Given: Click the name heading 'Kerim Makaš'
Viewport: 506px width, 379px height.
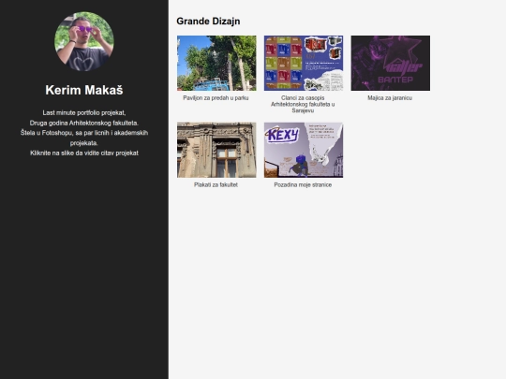Looking at the screenshot, I should (84, 90).
